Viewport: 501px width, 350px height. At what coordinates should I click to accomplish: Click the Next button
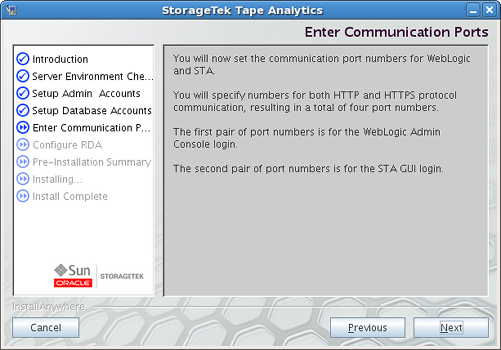click(451, 327)
